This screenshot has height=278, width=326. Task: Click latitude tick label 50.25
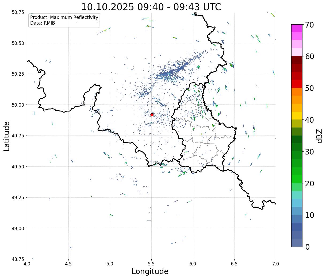point(18,74)
